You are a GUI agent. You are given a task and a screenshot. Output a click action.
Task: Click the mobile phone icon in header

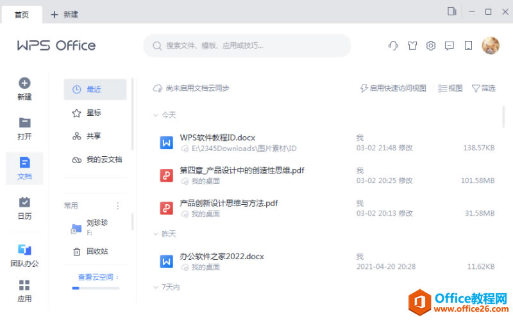click(x=468, y=45)
